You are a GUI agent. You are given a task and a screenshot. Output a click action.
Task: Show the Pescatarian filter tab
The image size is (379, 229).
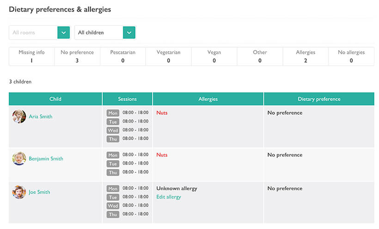(122, 56)
